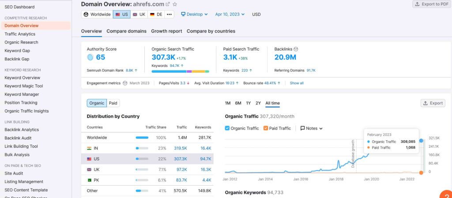Select 1M time range
Image resolution: width=452 pixels, height=198 pixels.
228,103
